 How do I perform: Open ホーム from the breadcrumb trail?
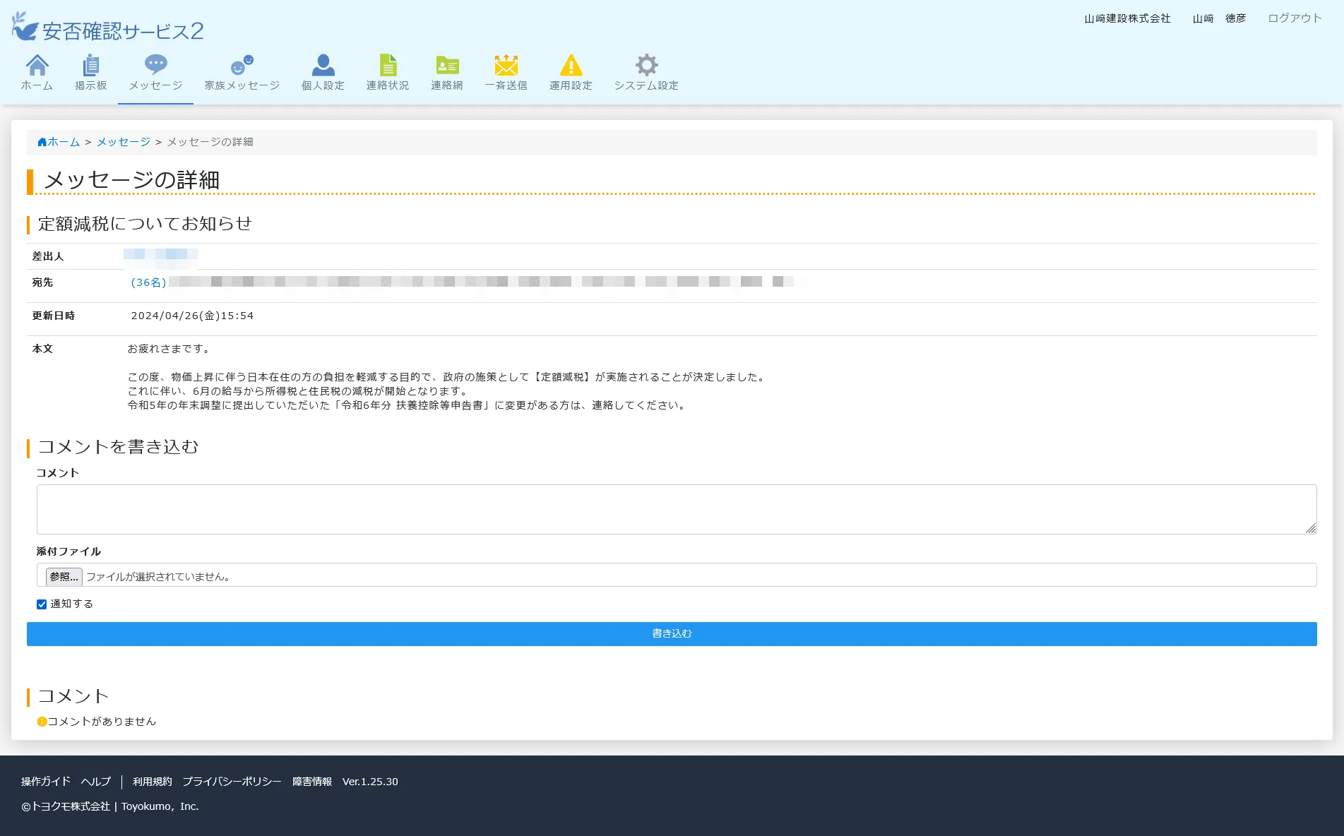pyautogui.click(x=62, y=141)
